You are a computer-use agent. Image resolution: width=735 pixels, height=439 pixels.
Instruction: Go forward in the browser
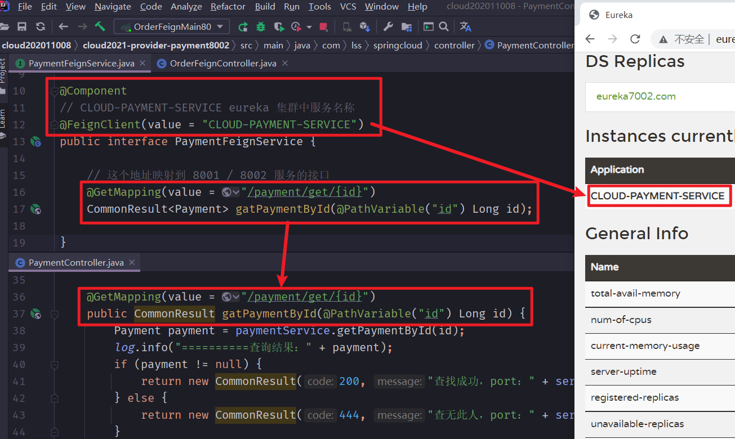click(x=613, y=39)
